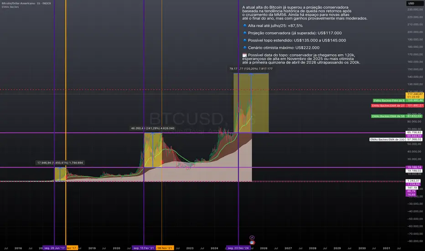Screen dimensions: 425x251
Task: Click 2023 on the time axis
Action: (x=190, y=248)
